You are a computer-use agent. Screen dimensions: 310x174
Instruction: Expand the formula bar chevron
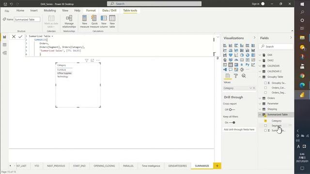218,37
